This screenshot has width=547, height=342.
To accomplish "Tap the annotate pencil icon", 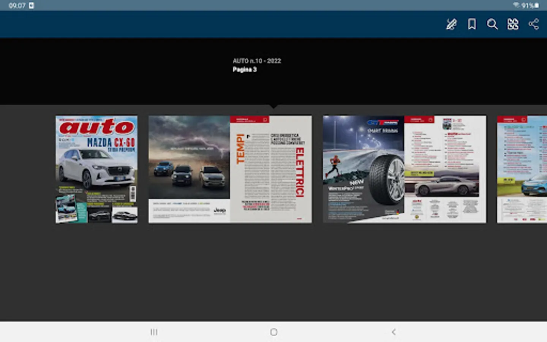I will point(451,24).
